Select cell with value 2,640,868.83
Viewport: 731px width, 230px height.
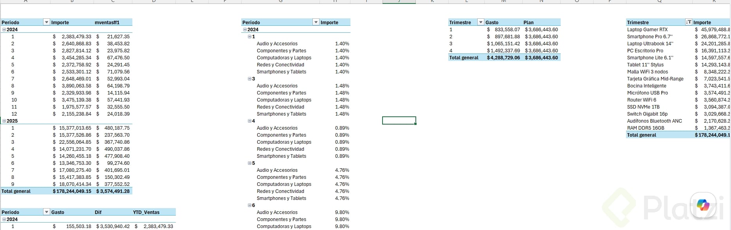[72, 43]
